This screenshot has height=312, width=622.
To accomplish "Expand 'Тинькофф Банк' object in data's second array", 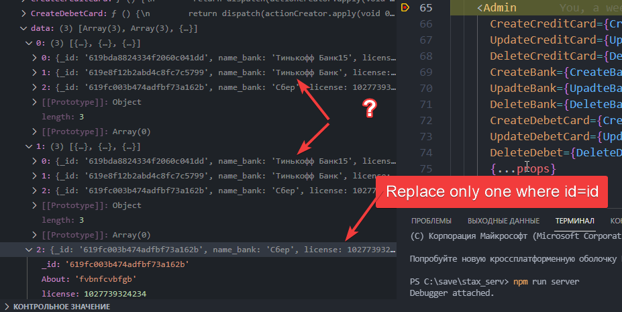I will click(x=34, y=176).
